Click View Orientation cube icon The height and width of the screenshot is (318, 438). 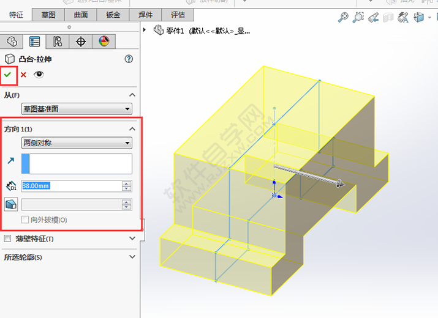pos(418,17)
